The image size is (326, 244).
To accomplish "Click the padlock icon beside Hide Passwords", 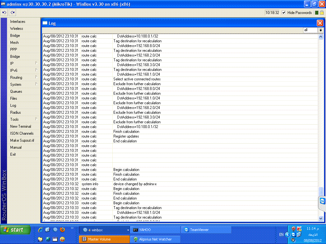I will pos(322,13).
